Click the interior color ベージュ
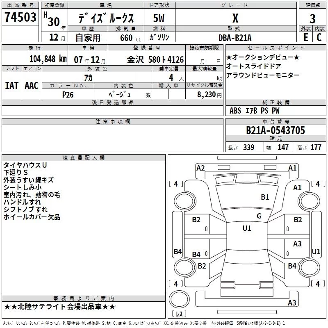Screen dimensions: 328x328 point(119,95)
